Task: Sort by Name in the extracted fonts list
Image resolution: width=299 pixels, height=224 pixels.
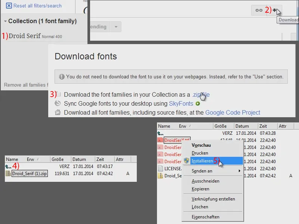Action: click(164, 126)
